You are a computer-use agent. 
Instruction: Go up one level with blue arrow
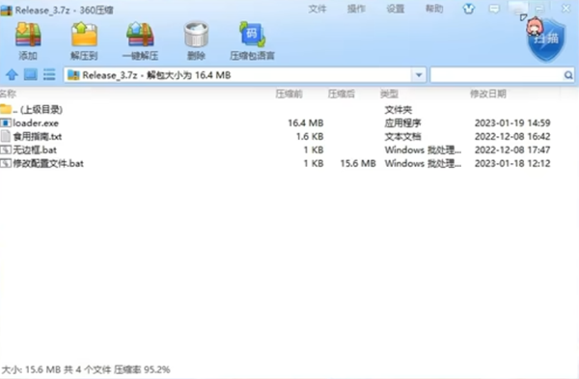12,74
